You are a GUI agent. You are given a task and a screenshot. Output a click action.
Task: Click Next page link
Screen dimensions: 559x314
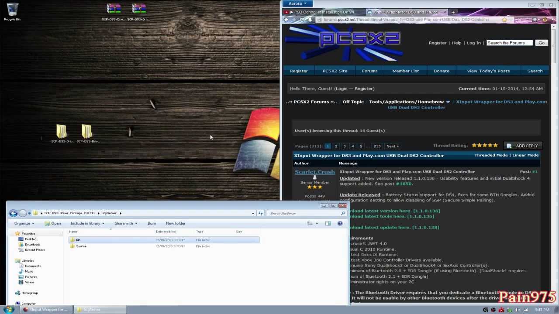coord(392,146)
